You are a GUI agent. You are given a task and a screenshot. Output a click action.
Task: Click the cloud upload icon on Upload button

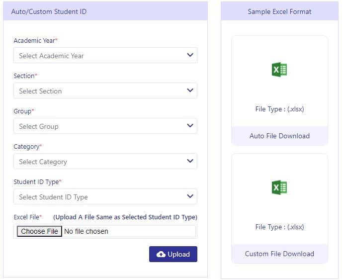click(161, 254)
